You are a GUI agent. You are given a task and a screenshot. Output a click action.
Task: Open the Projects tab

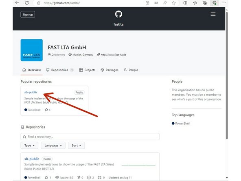pyautogui.click(x=87, y=70)
